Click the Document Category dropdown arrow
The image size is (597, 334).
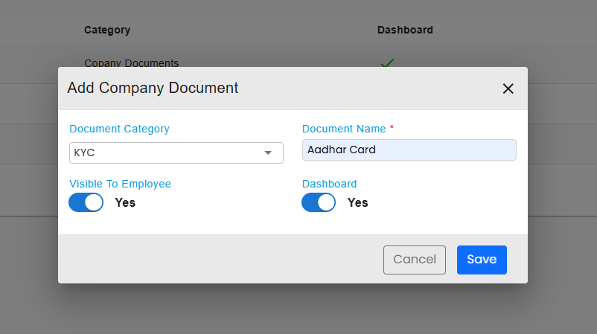pos(268,152)
